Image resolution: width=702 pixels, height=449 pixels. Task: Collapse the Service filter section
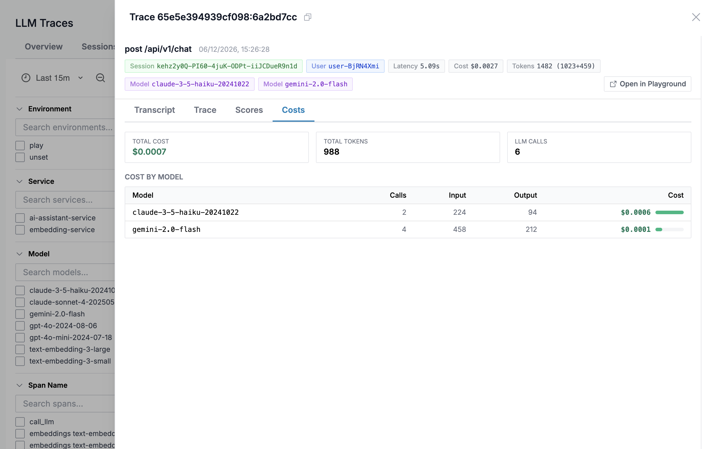(19, 181)
